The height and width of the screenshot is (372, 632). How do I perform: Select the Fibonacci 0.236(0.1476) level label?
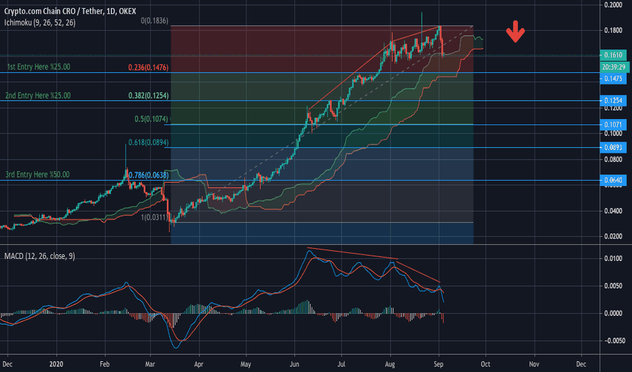(149, 68)
